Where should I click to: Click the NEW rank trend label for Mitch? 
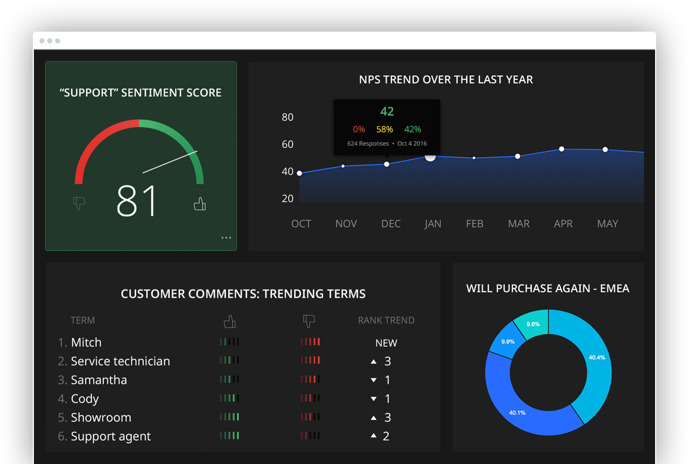coord(386,343)
